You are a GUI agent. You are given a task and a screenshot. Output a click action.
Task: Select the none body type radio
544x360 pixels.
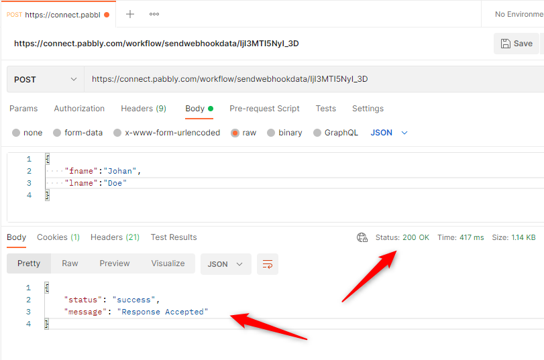click(16, 133)
